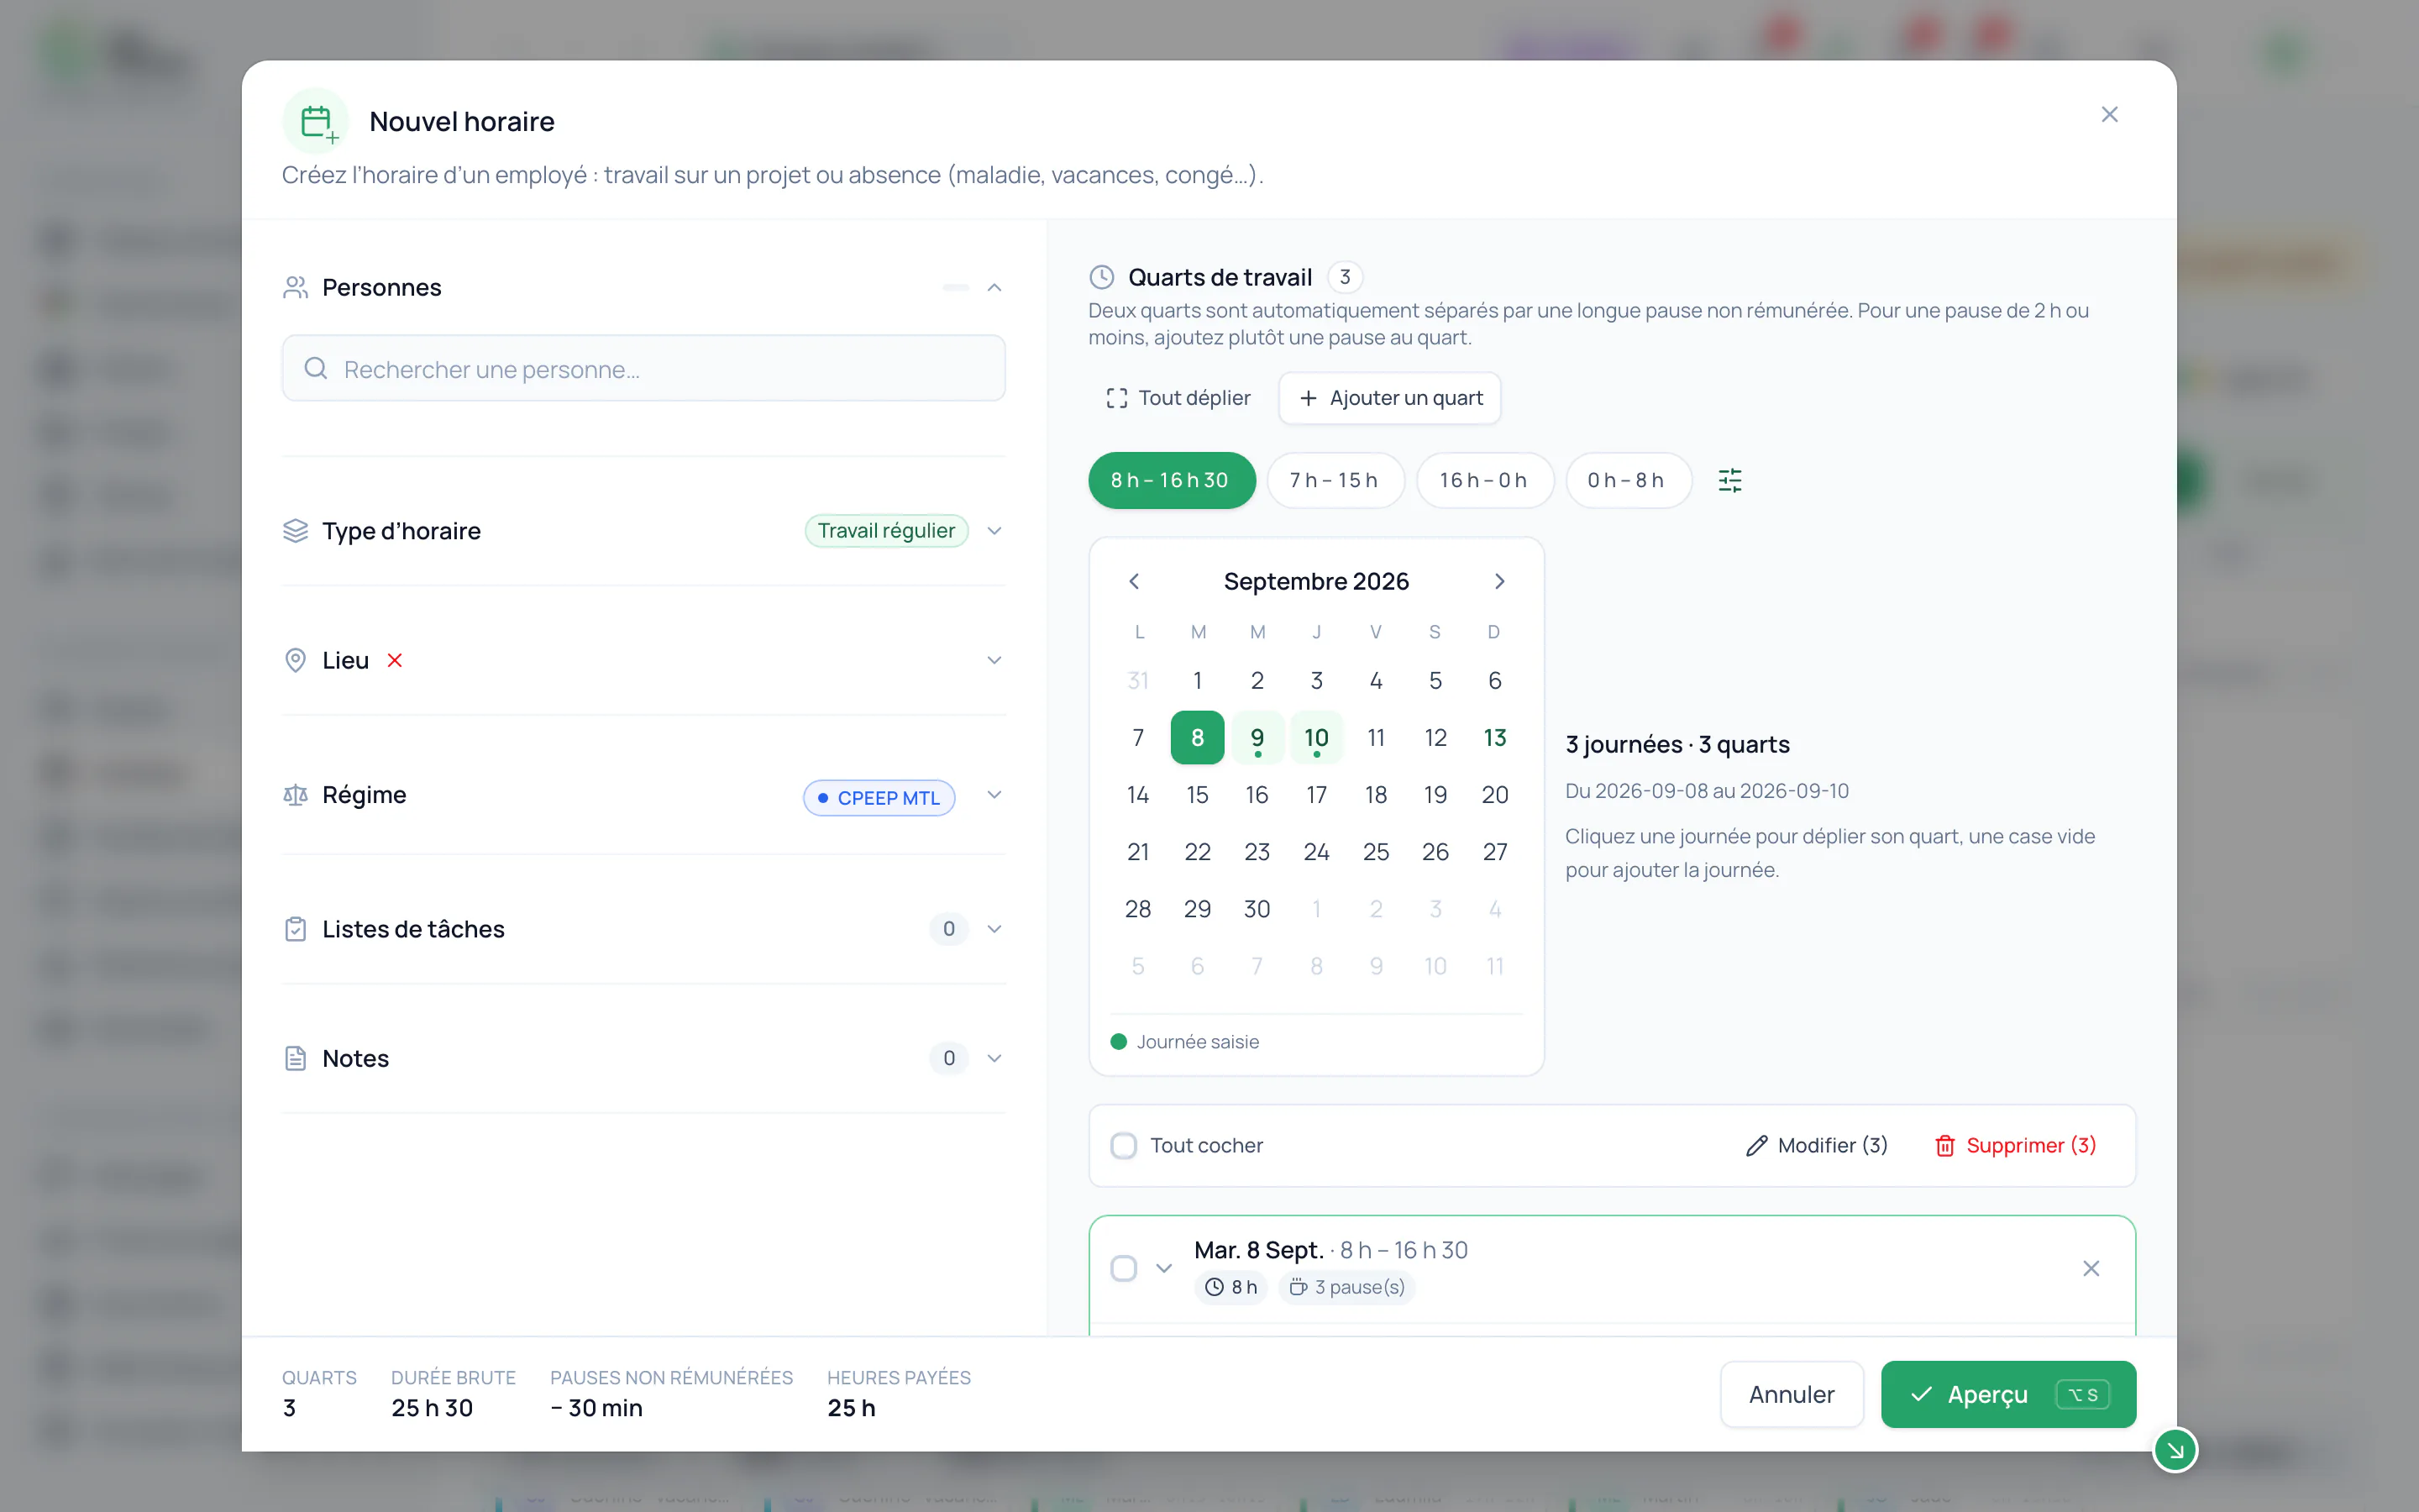Expand the Mar. 8 Sept. shift details
Image resolution: width=2419 pixels, height=1512 pixels.
(x=1163, y=1268)
